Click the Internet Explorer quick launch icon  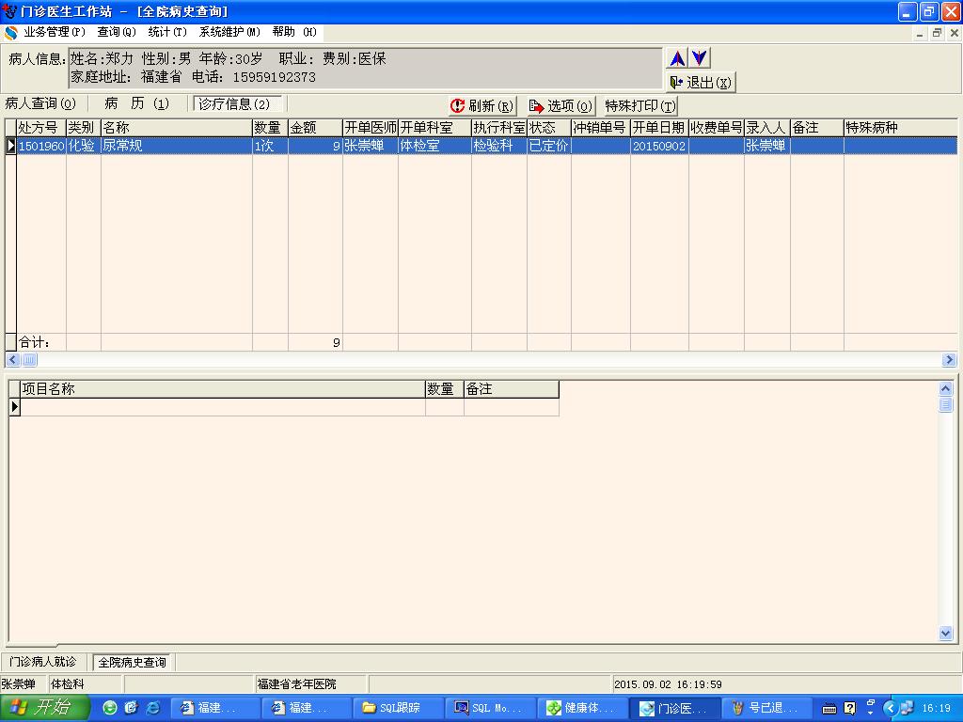click(153, 708)
